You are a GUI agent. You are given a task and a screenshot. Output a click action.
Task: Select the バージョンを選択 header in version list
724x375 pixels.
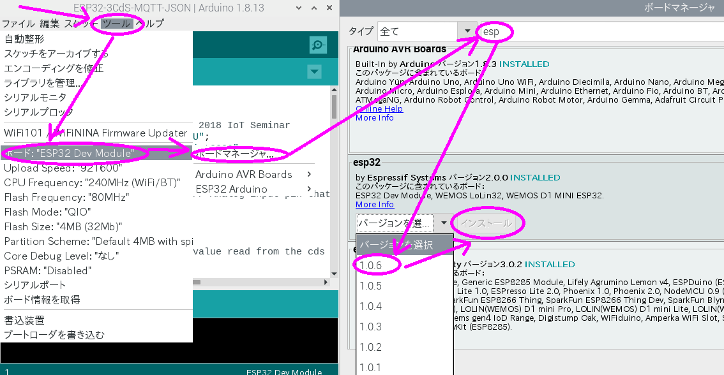pyautogui.click(x=405, y=244)
